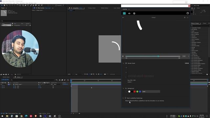
Task: Click the background color hex input field
Action: pos(151,91)
